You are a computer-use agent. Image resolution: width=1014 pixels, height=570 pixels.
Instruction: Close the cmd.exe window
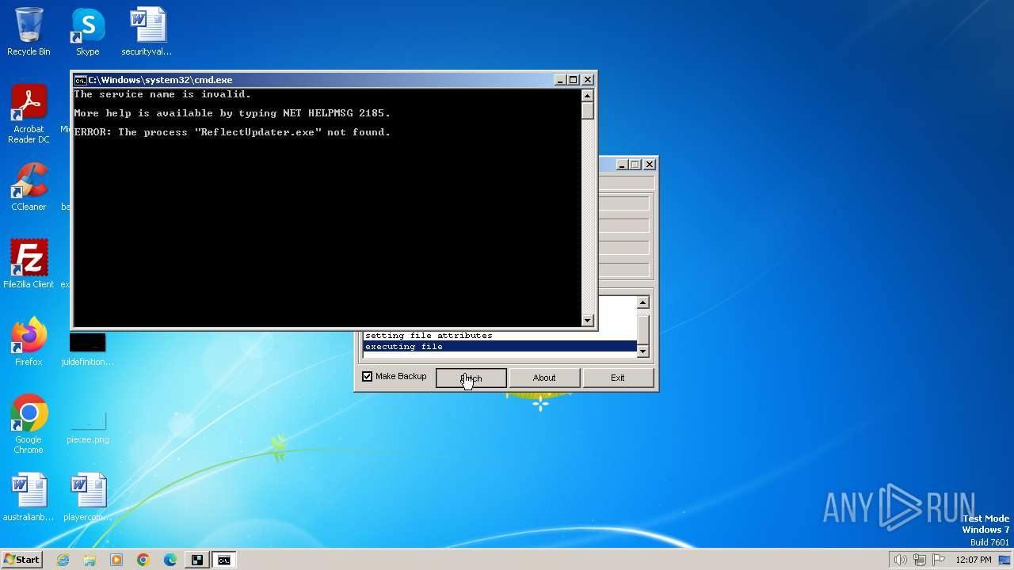point(588,80)
